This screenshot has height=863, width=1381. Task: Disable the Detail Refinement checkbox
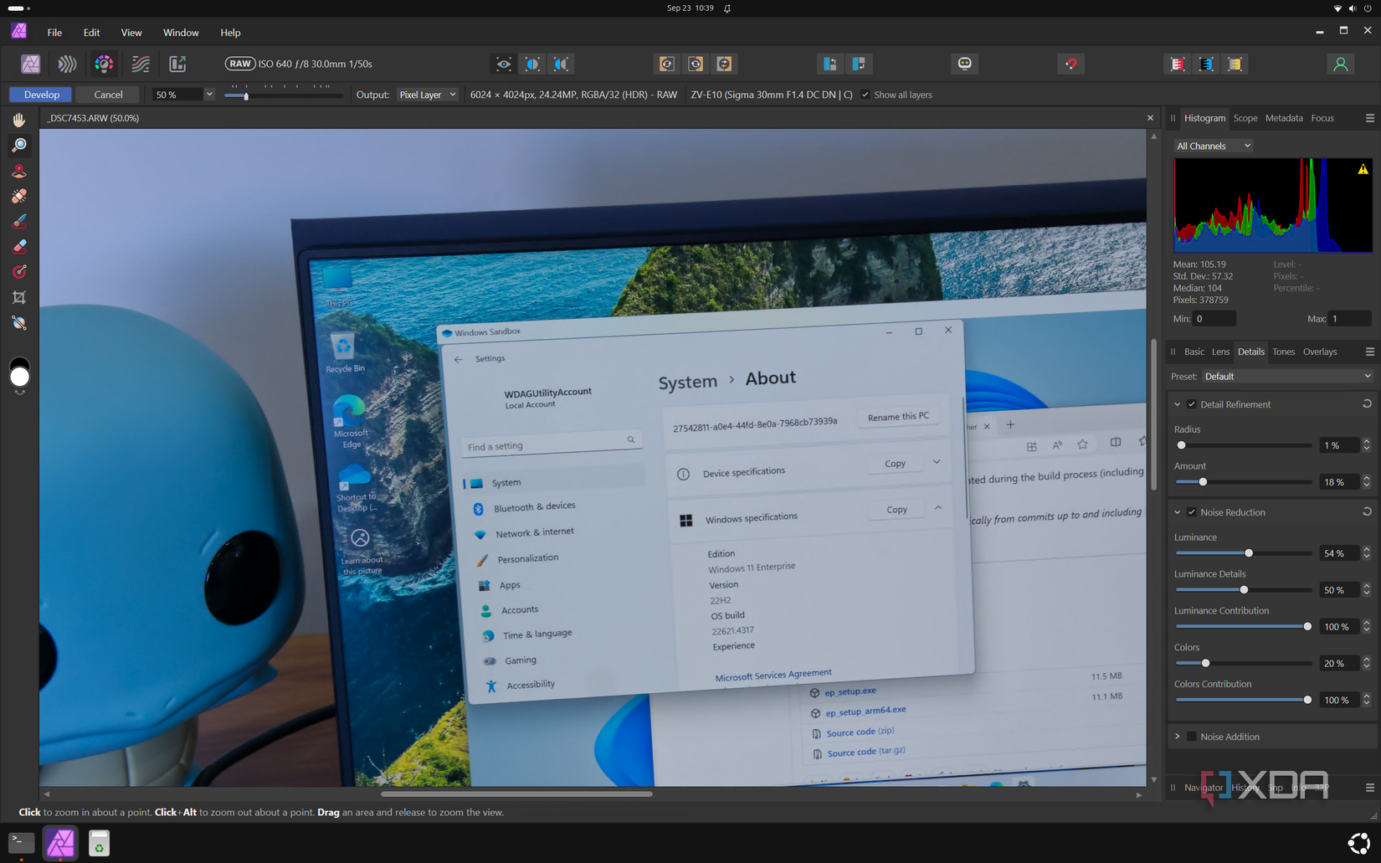1192,404
